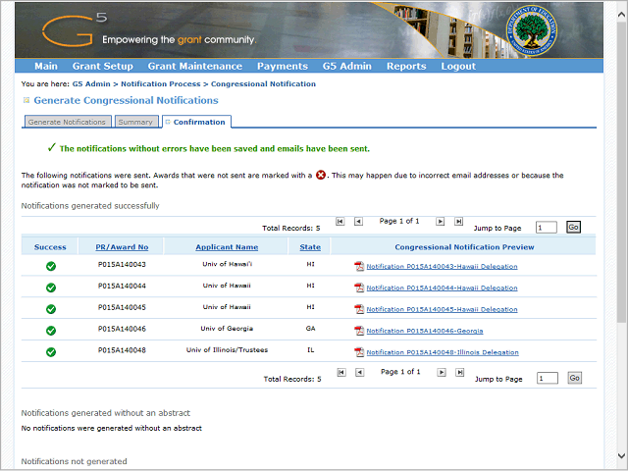Click the scroll down arrow of the vertical scrollbar

(620, 455)
